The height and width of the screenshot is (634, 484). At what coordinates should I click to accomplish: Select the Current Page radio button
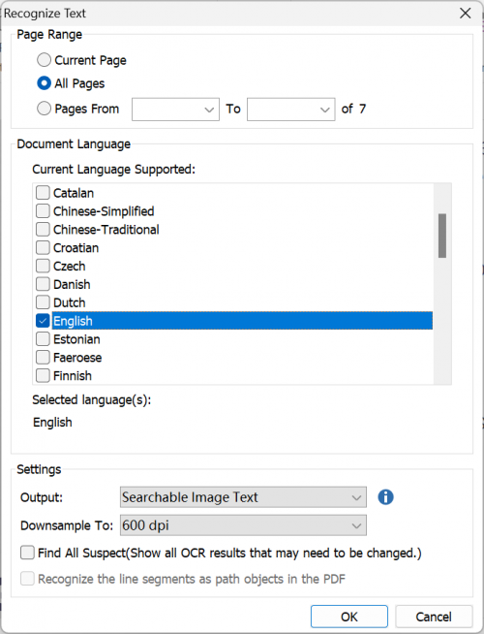point(44,60)
